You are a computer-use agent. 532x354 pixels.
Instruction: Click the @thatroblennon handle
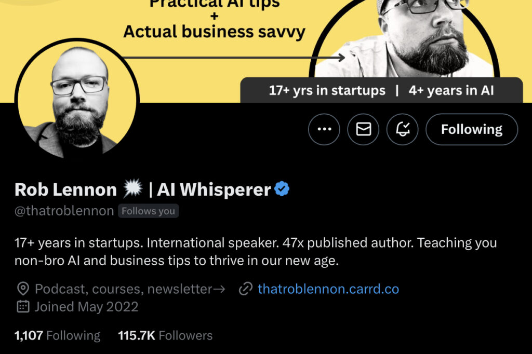coord(64,211)
